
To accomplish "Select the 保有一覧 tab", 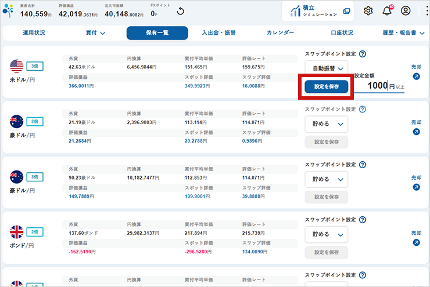I will coord(157,33).
